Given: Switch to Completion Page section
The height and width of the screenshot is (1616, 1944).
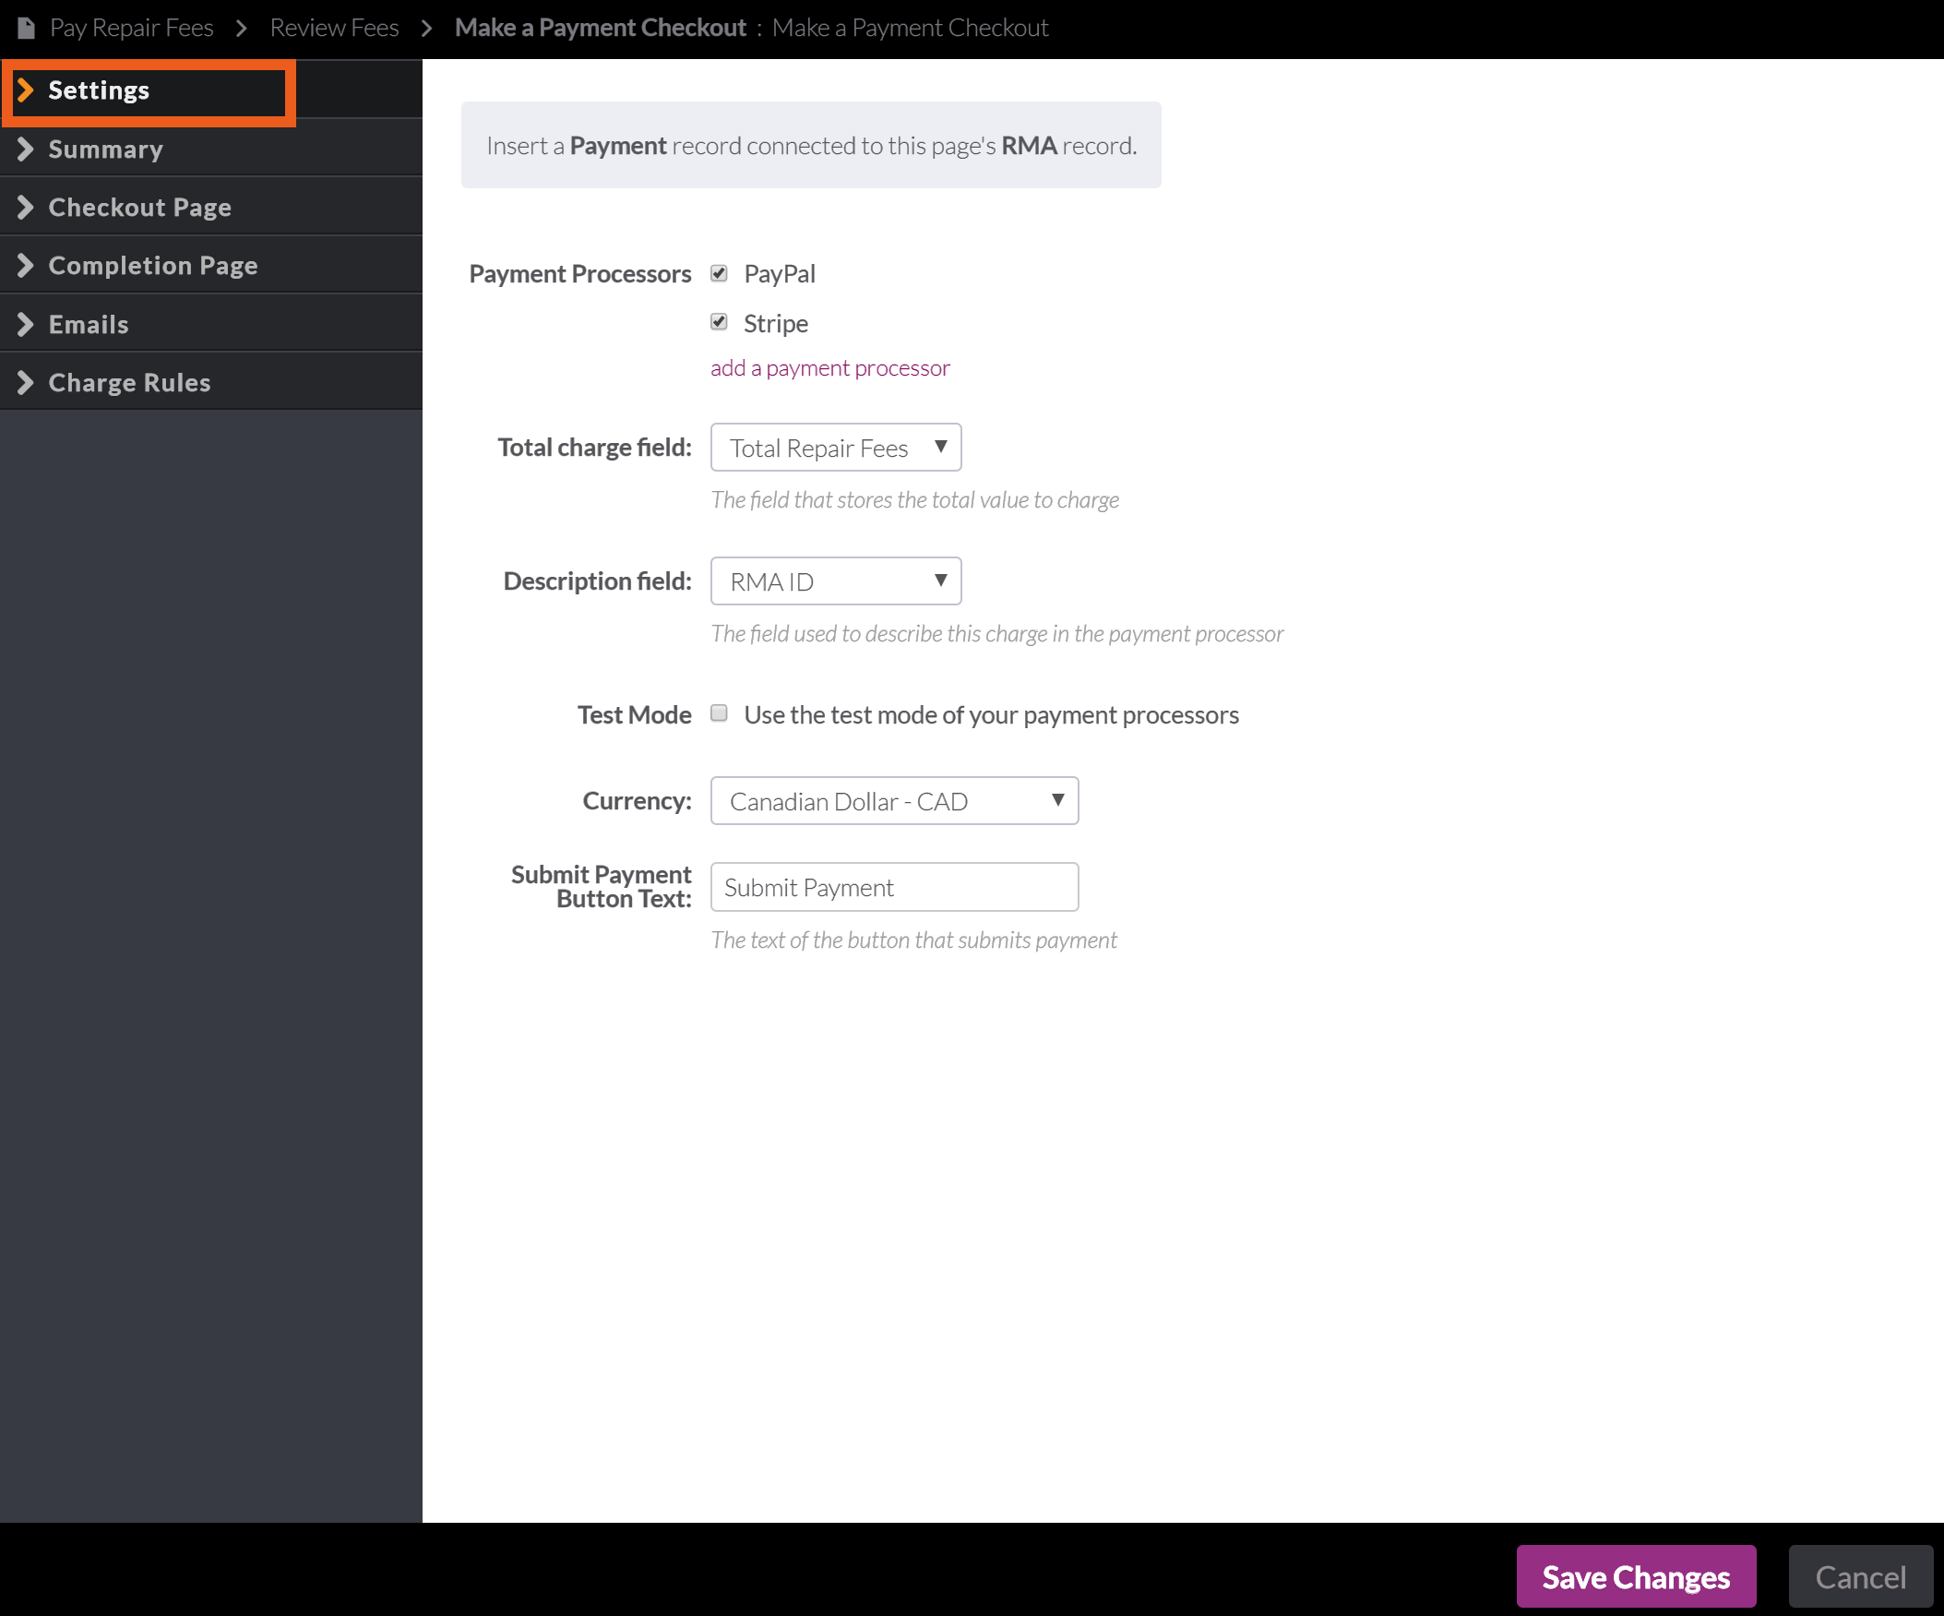Looking at the screenshot, I should (x=211, y=265).
